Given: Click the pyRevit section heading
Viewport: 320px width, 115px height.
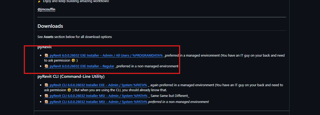Looking at the screenshot, I should 45,47.
